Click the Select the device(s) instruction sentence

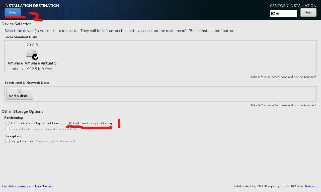[x=120, y=31]
